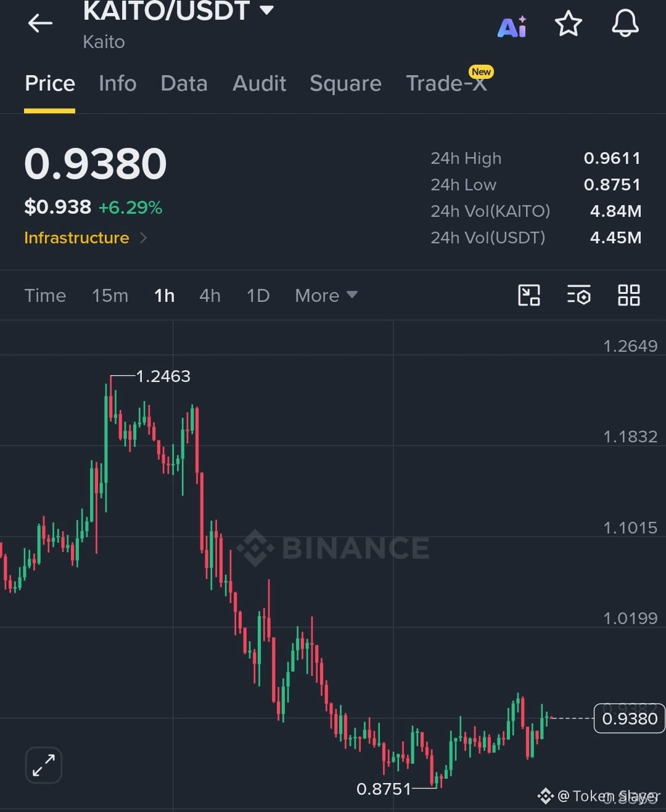This screenshot has height=812, width=666.
Task: Tap the 24h Low value 0.8751
Action: pyautogui.click(x=612, y=185)
